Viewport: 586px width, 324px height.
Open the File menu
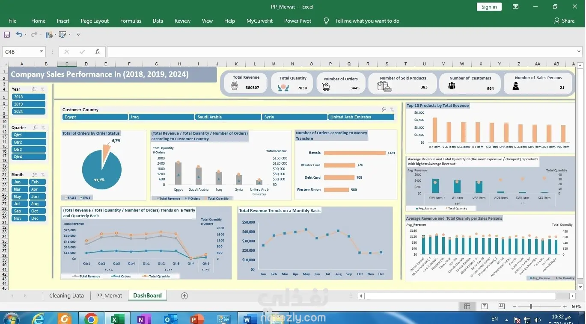(12, 21)
